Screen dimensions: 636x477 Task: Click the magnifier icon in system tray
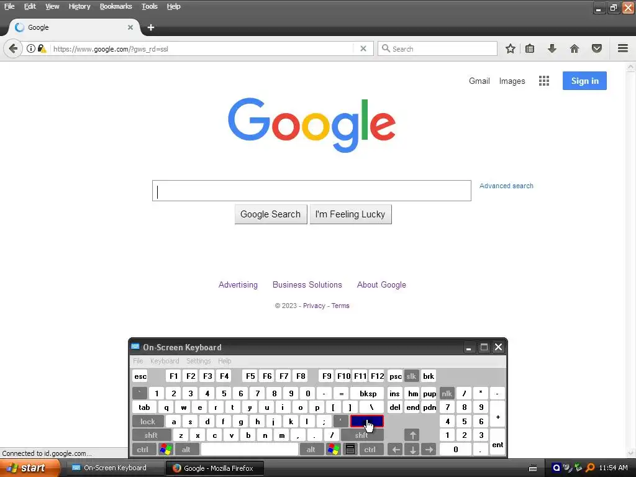(590, 468)
